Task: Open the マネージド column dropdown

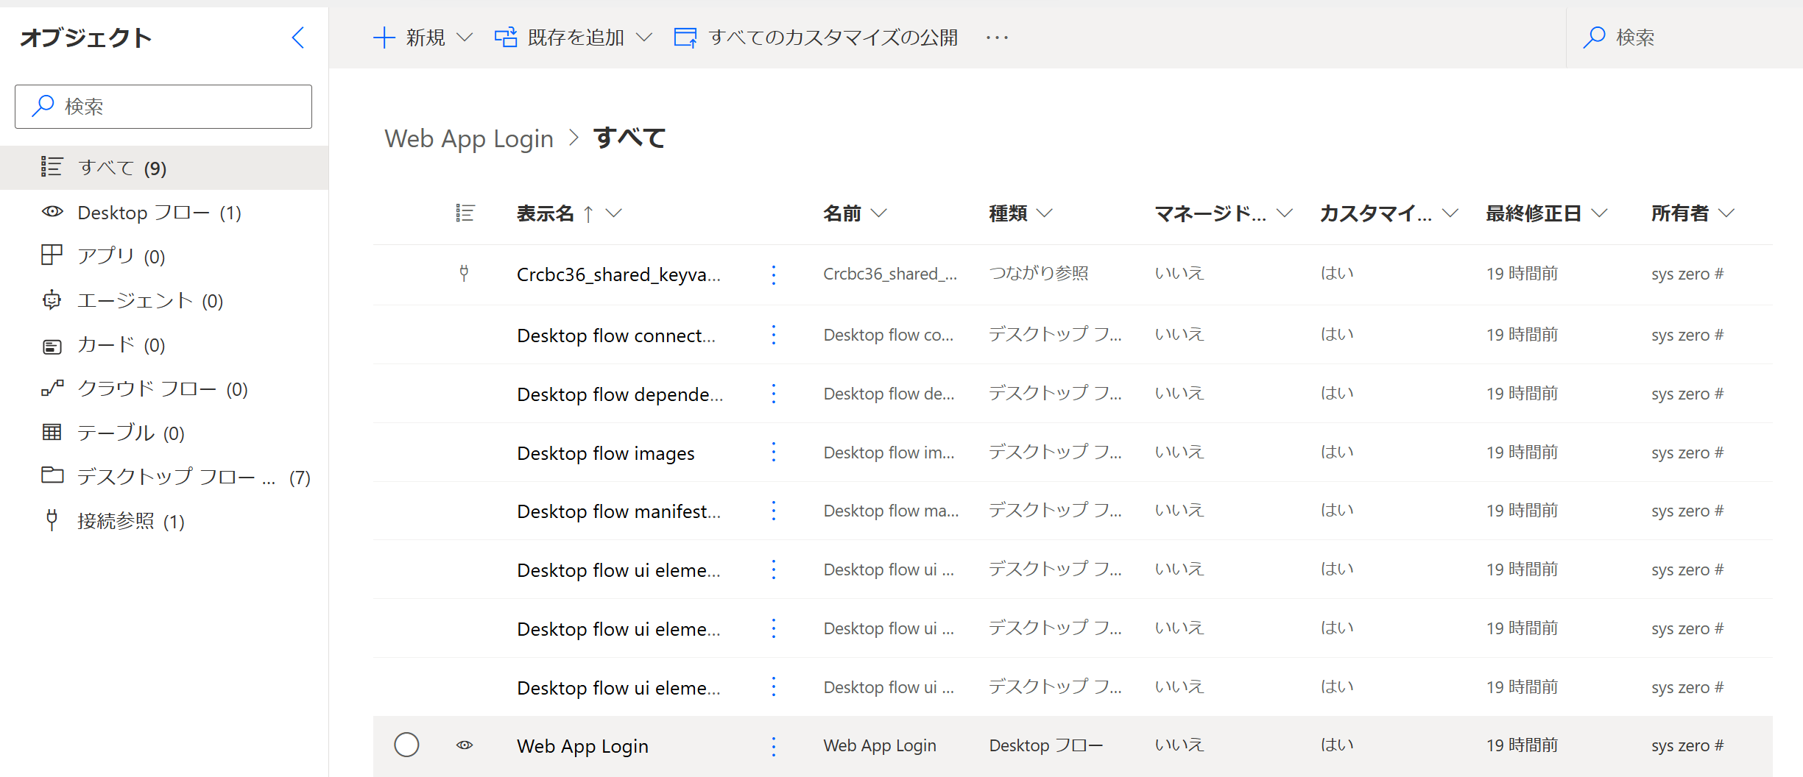Action: coord(1285,213)
